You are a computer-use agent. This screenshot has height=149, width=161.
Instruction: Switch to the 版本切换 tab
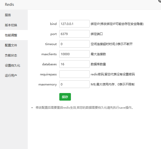pyautogui.click(x=11, y=25)
